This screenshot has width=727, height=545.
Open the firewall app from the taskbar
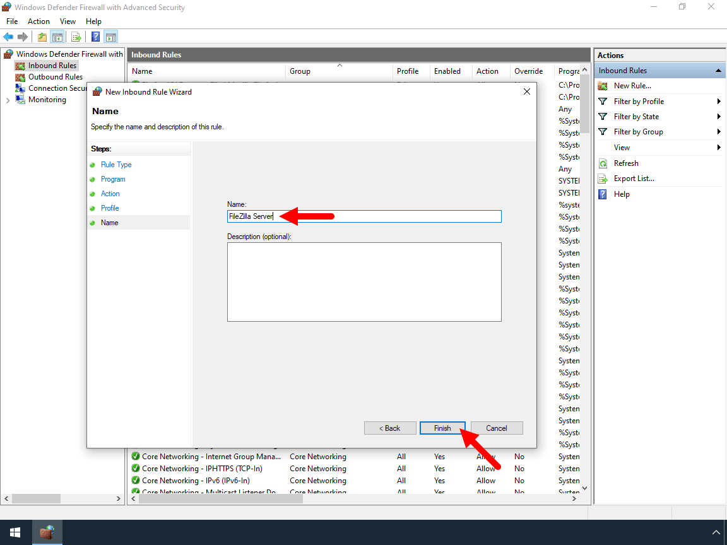pyautogui.click(x=47, y=532)
